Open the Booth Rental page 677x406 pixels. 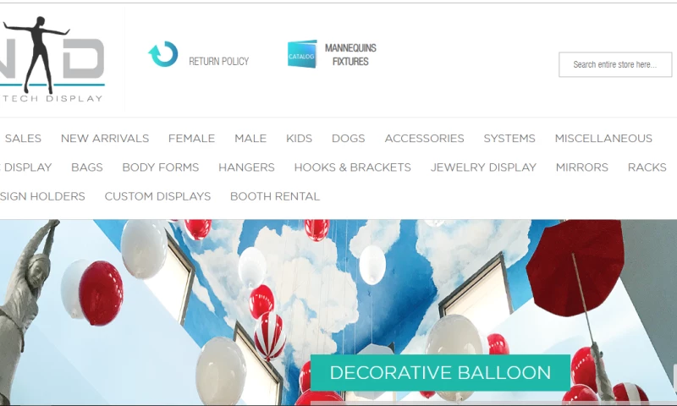point(275,196)
